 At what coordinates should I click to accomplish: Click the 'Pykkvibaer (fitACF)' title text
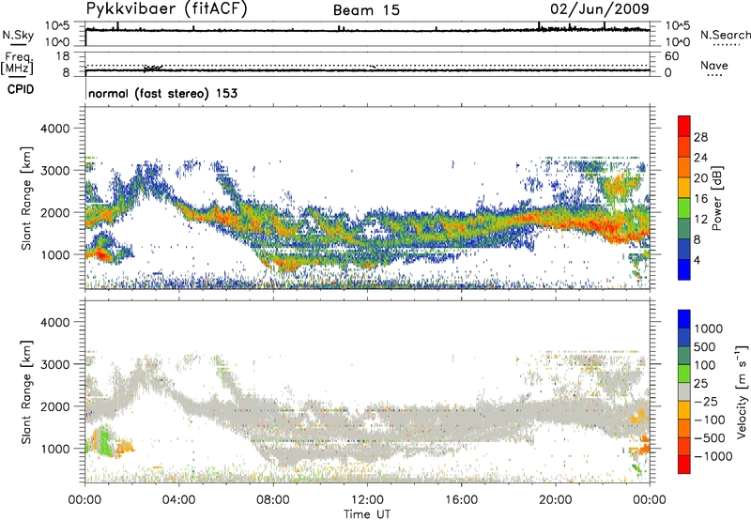coord(167,9)
